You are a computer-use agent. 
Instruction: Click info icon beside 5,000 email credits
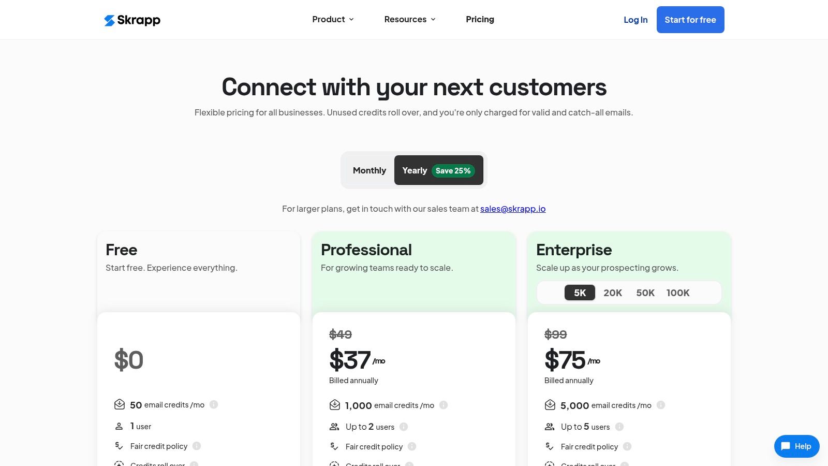[661, 405]
